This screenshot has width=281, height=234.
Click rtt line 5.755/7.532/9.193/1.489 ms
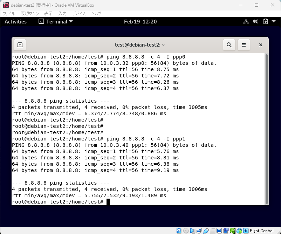click(x=89, y=195)
